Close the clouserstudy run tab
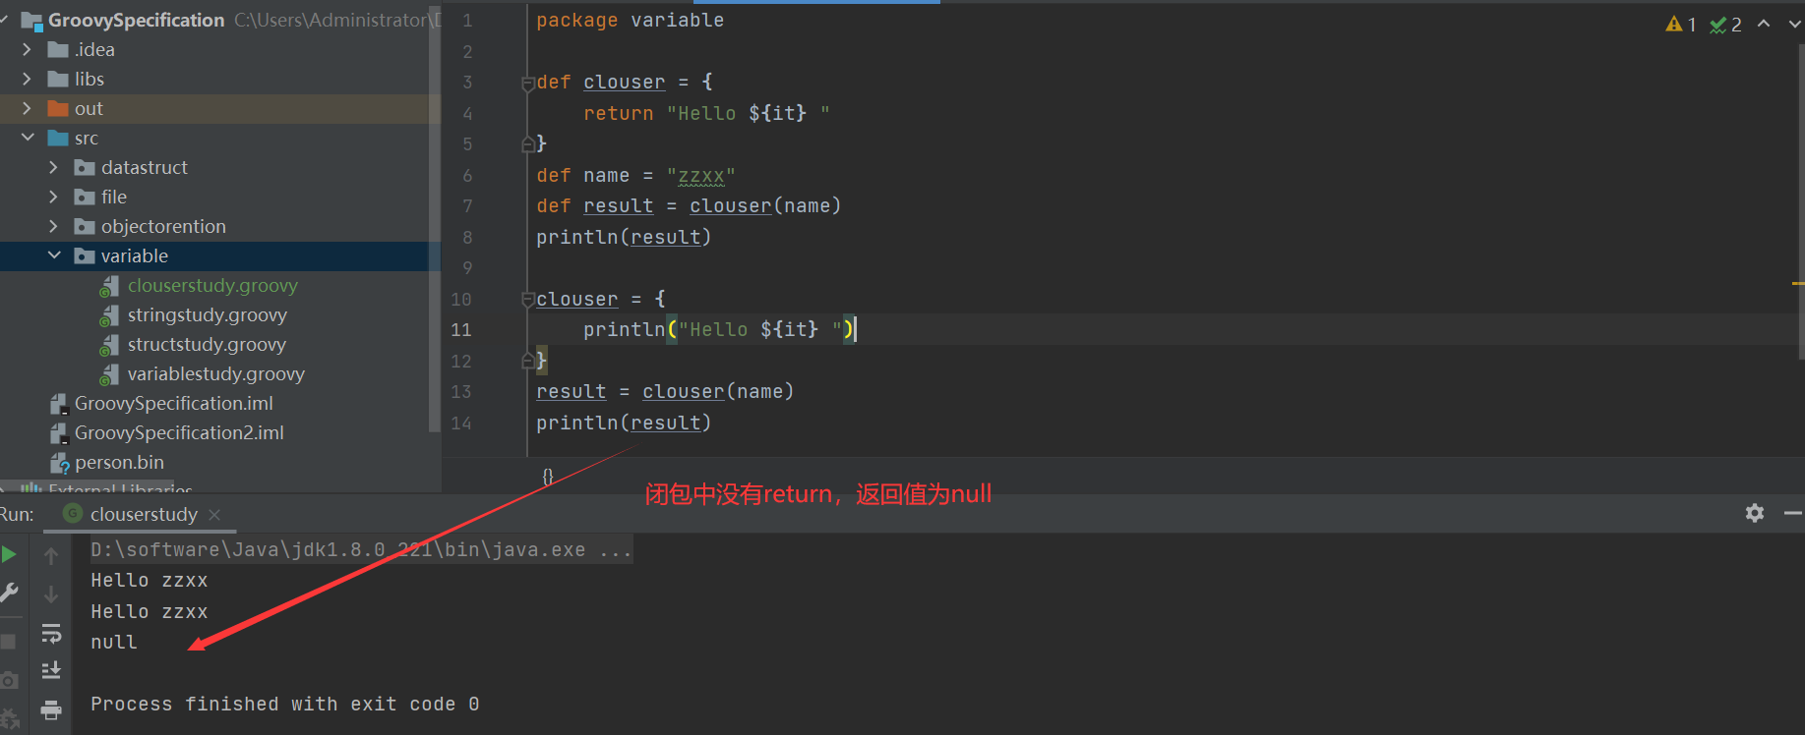Screen dimensions: 1805x735 [214, 515]
